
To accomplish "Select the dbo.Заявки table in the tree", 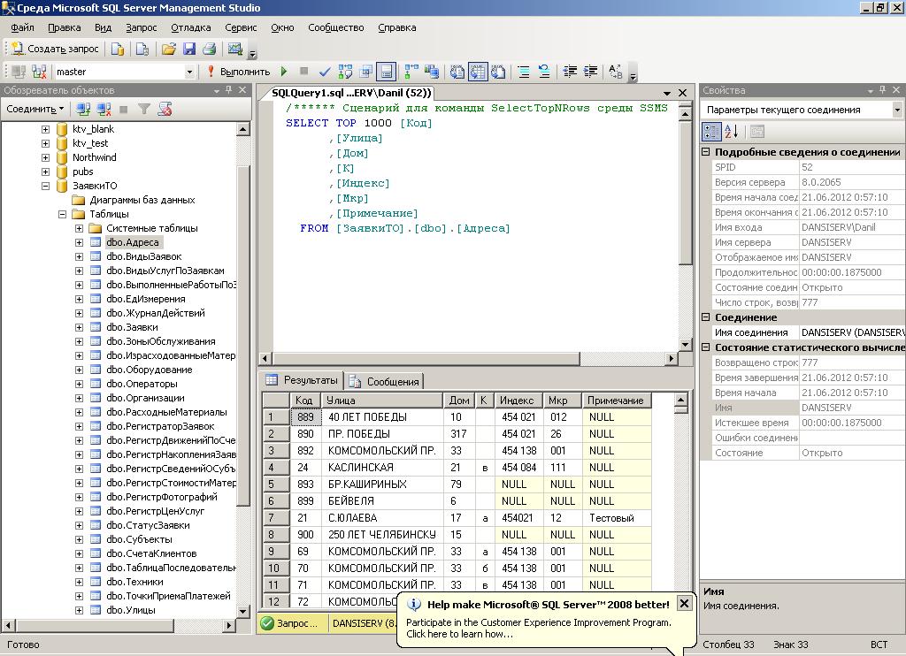I will tap(133, 327).
